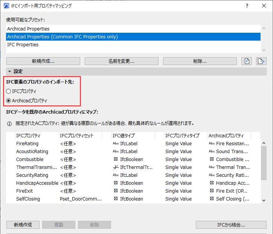This screenshot has height=234, width=273.
Task: Click the 複製 button
Action: pos(59,225)
